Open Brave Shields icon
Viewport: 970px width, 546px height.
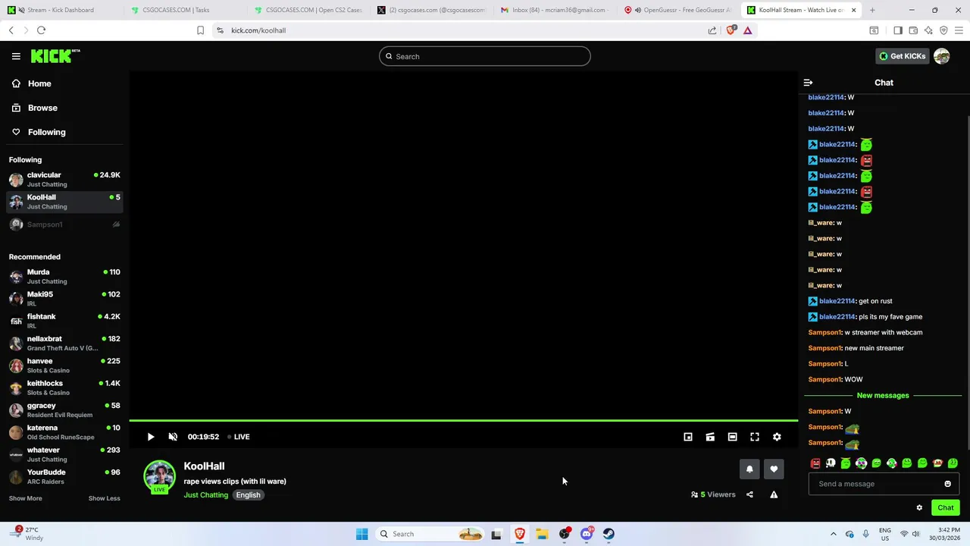coord(731,30)
